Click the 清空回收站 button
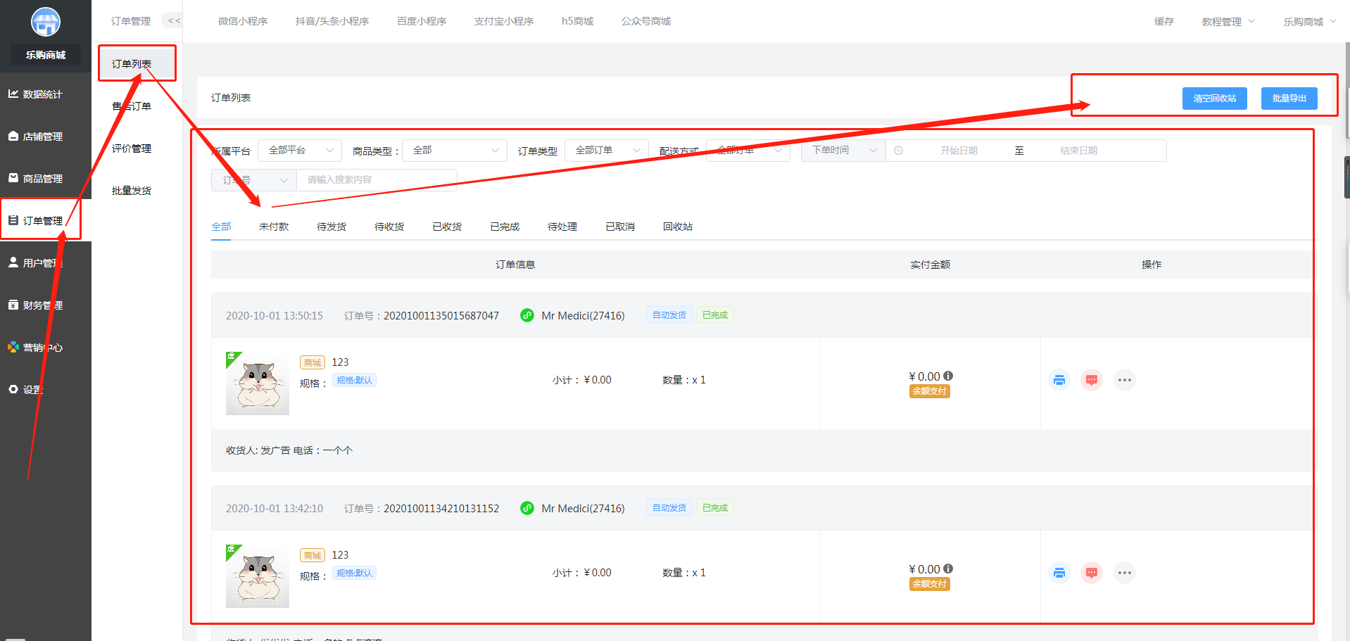Image resolution: width=1350 pixels, height=641 pixels. coord(1215,99)
